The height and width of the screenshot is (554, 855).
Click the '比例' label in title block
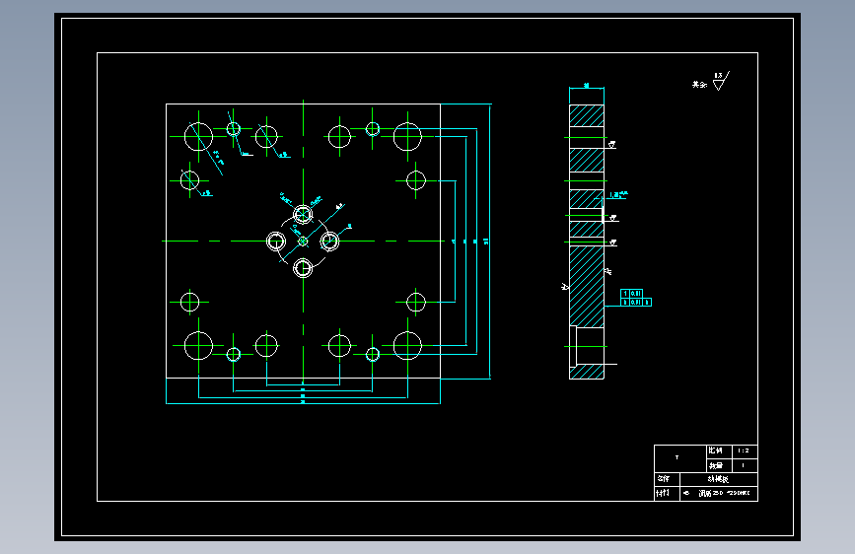click(715, 450)
